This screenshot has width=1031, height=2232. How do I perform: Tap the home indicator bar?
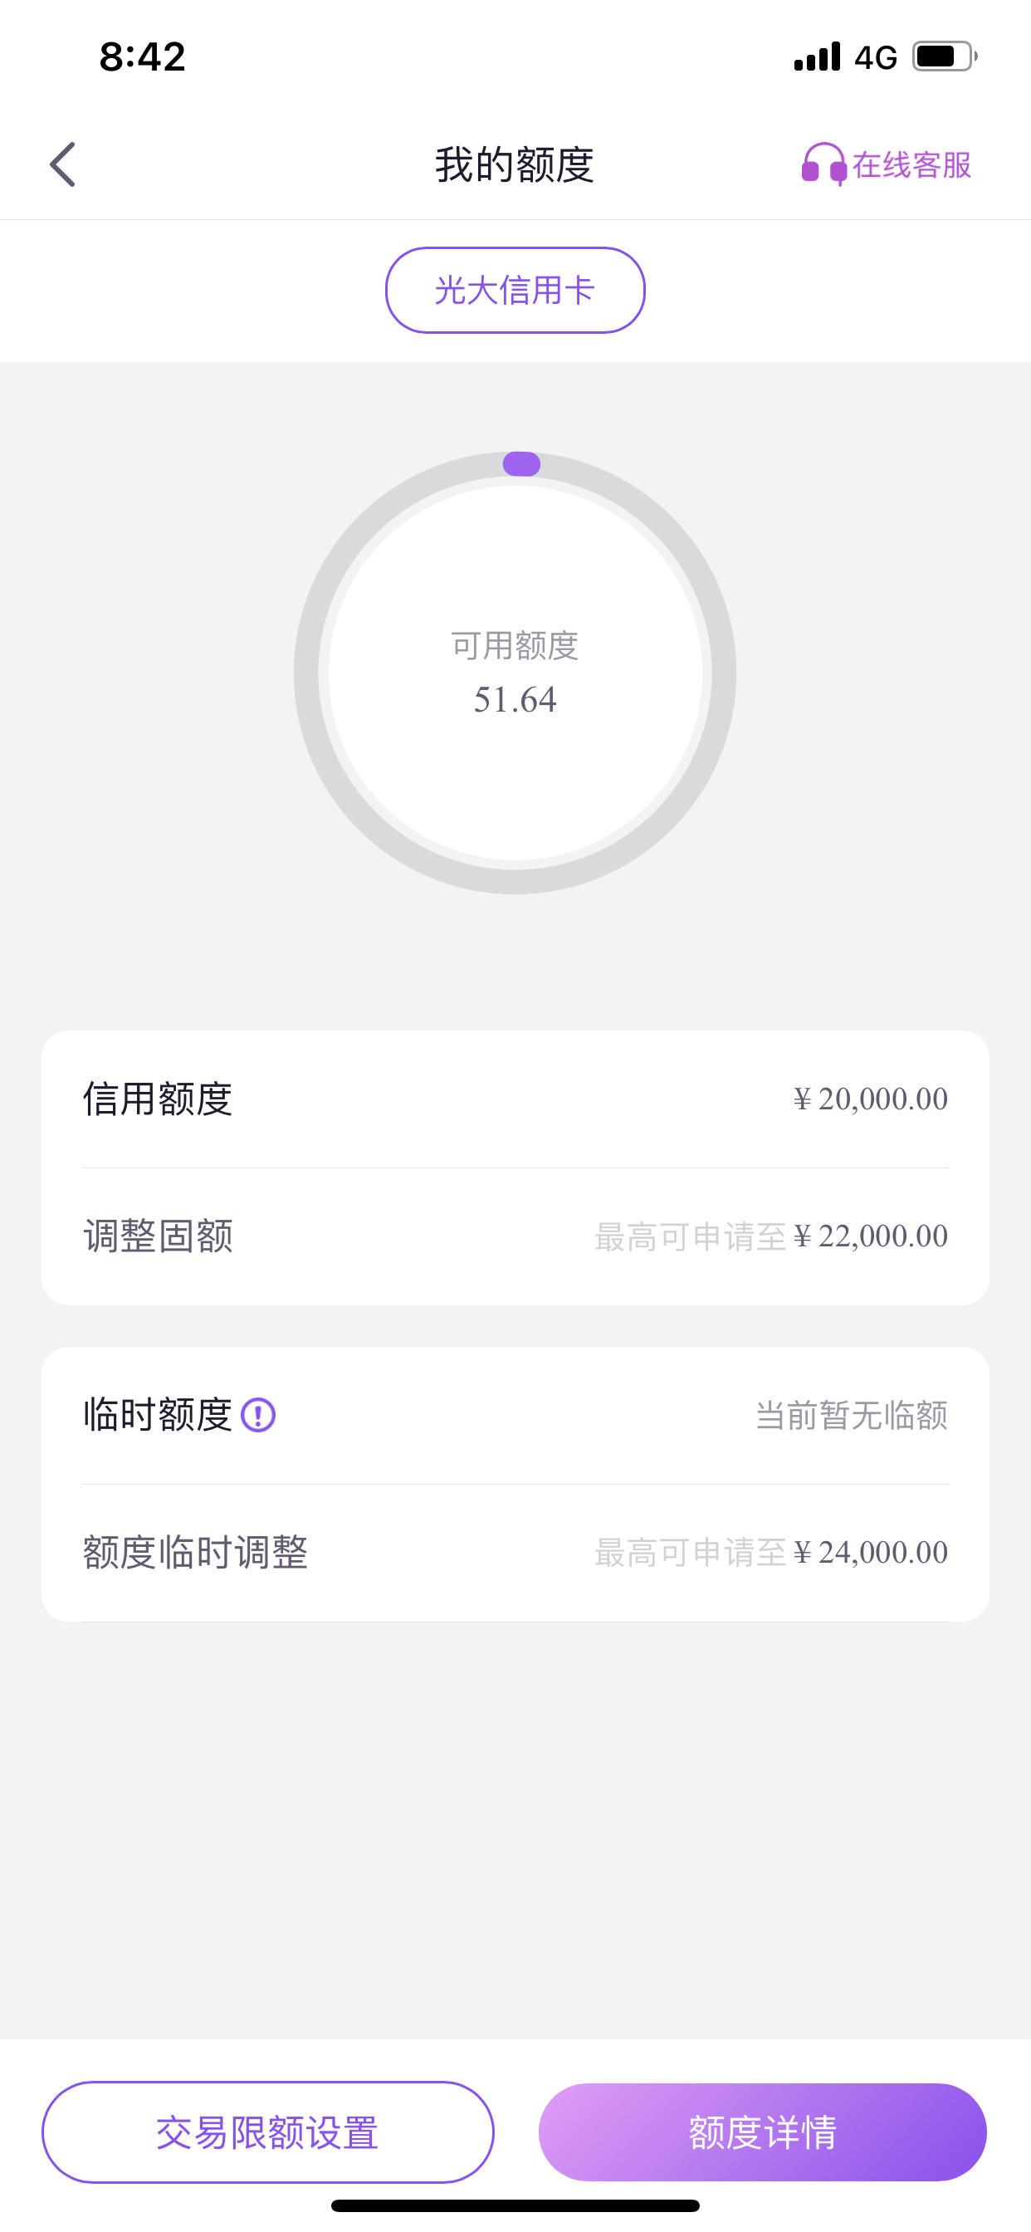click(x=515, y=2205)
